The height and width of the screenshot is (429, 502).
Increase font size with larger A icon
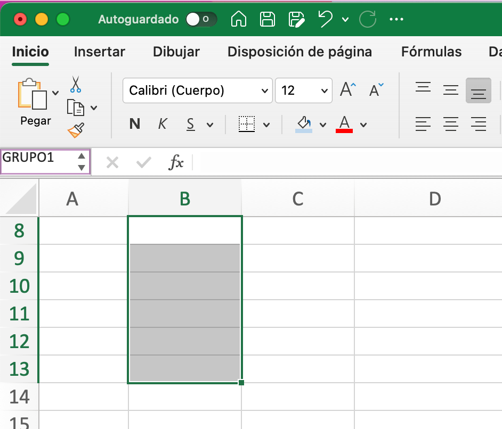[x=348, y=90]
